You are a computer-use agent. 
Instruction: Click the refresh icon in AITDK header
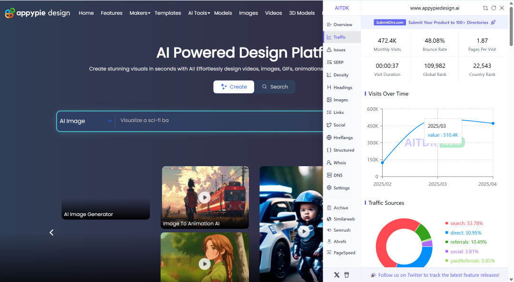[x=494, y=8]
